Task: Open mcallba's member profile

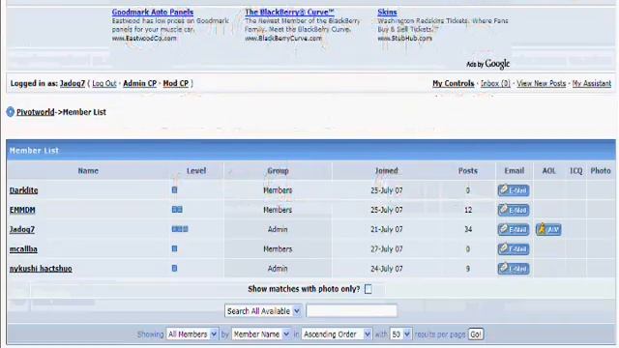Action: (x=23, y=249)
